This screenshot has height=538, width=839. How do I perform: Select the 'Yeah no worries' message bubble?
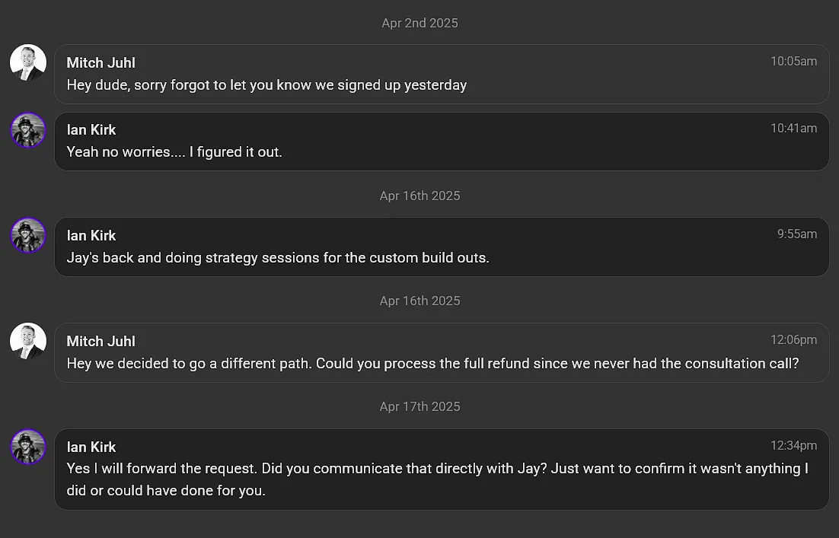pos(442,142)
